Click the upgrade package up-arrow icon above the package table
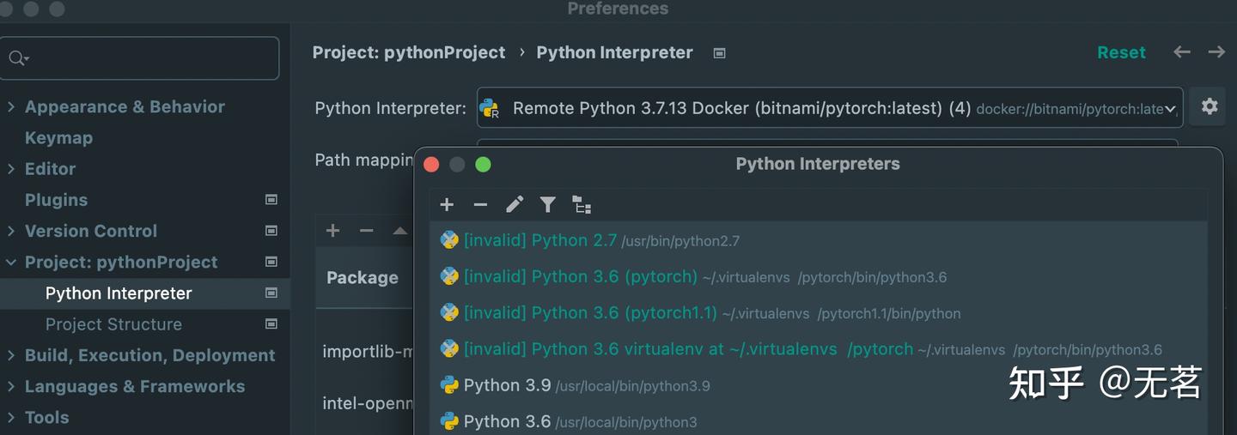This screenshot has width=1237, height=435. tap(400, 230)
